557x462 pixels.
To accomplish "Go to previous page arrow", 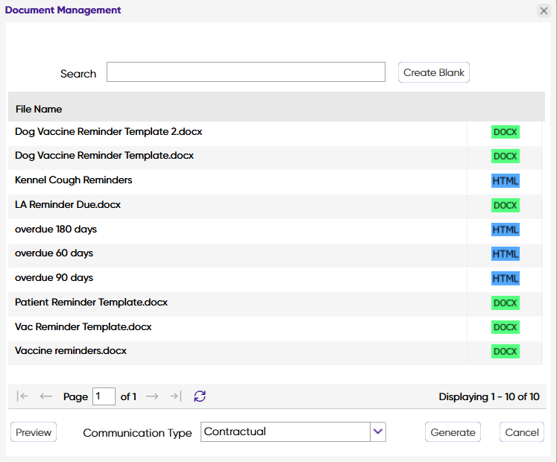I will click(x=45, y=396).
